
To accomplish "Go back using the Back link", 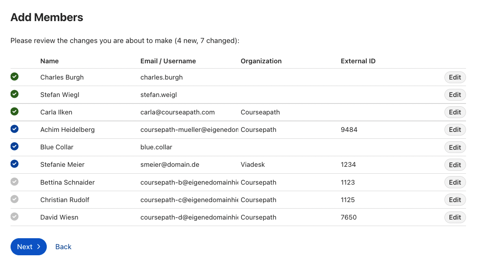I will pyautogui.click(x=63, y=247).
